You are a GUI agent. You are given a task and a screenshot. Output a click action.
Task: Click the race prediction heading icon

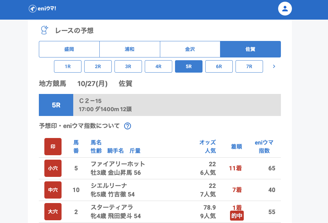[x=44, y=30]
